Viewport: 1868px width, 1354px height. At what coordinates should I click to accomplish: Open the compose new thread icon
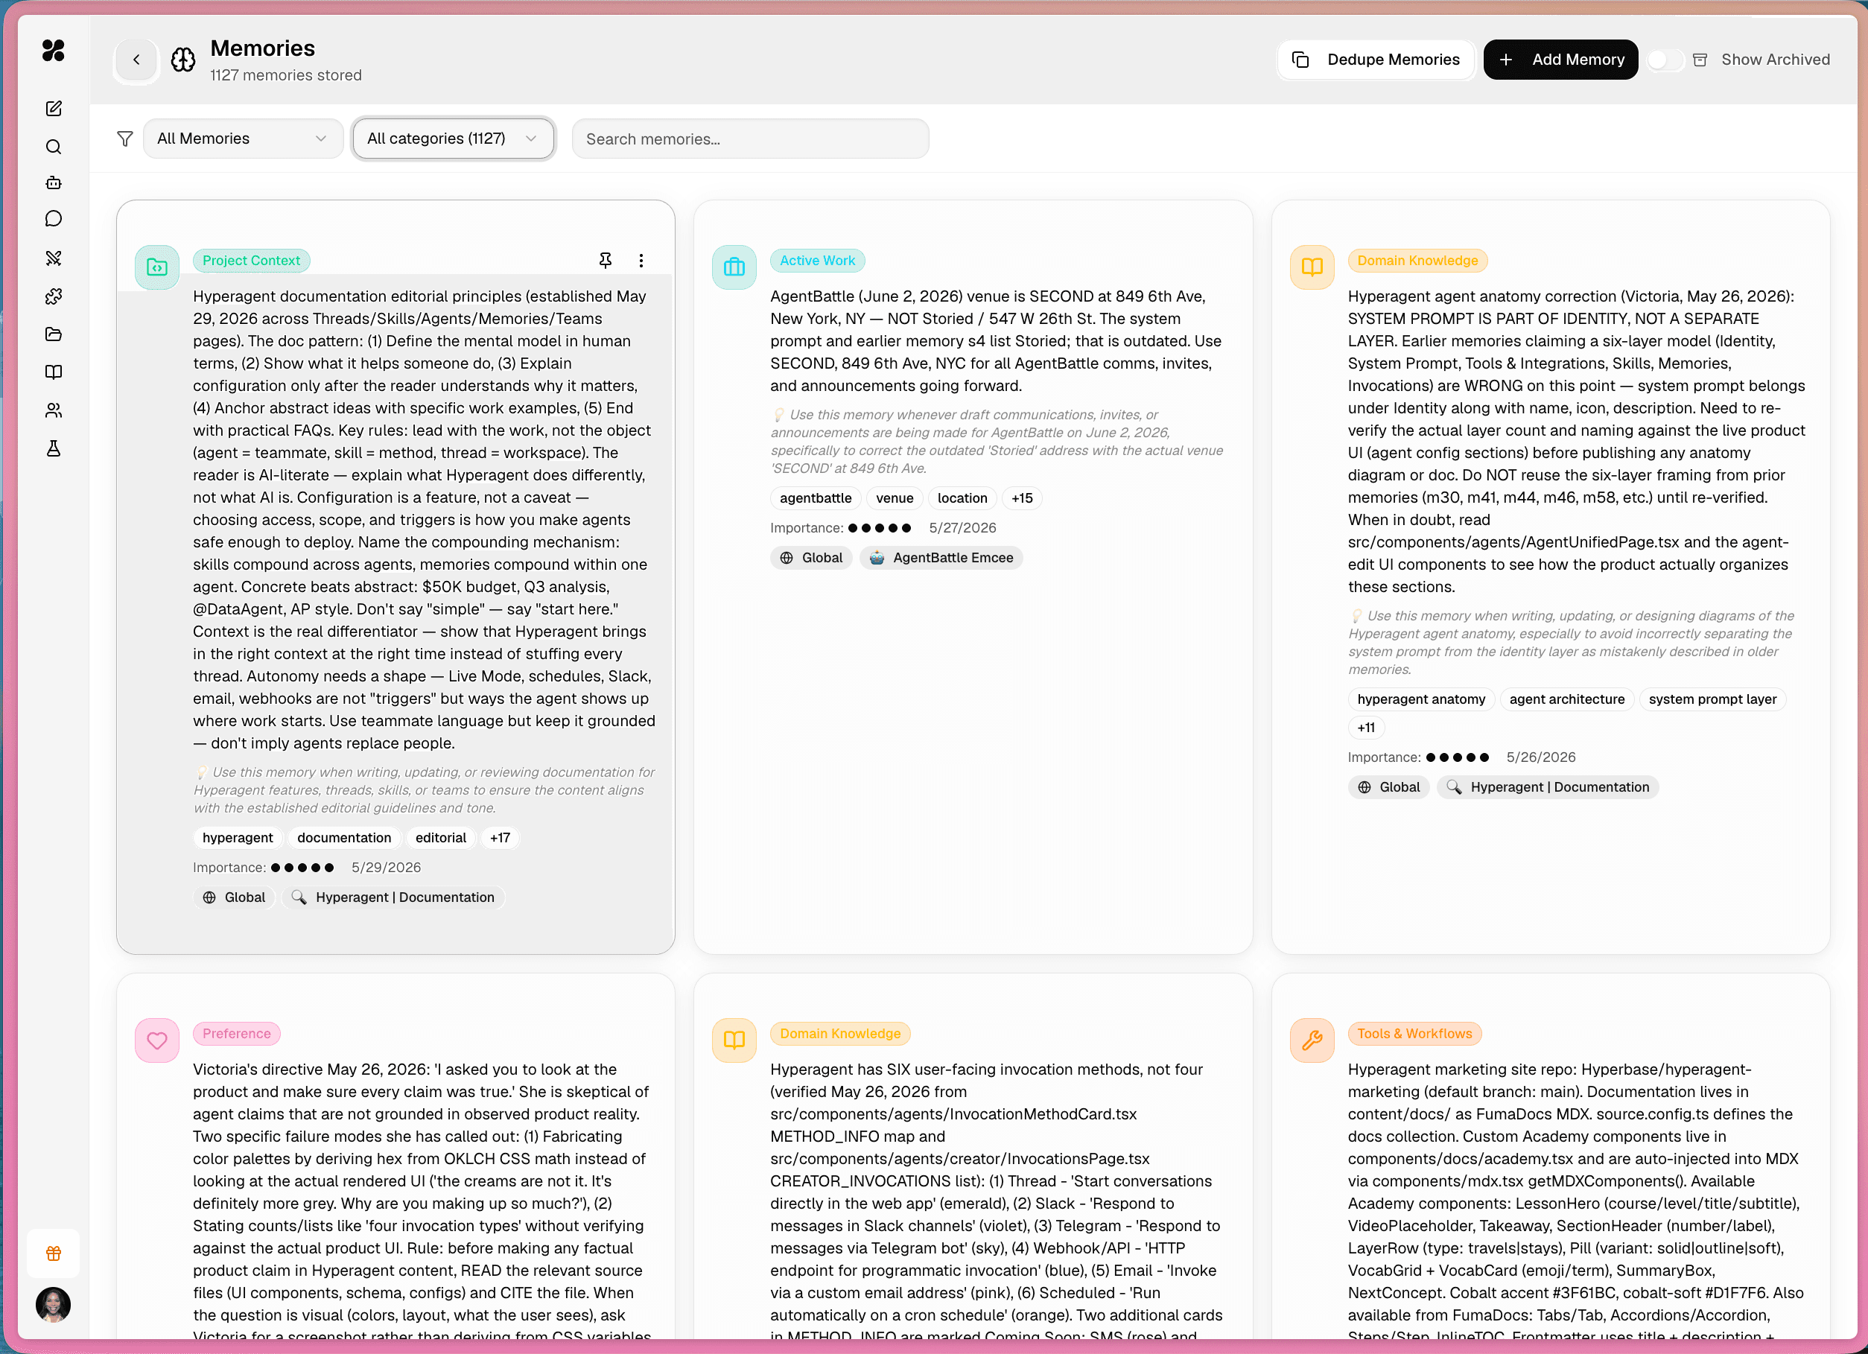[x=54, y=109]
